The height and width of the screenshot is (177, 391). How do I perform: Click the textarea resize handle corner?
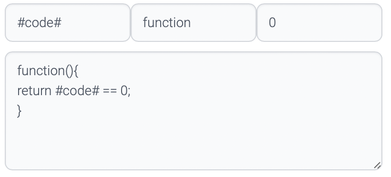tap(377, 165)
